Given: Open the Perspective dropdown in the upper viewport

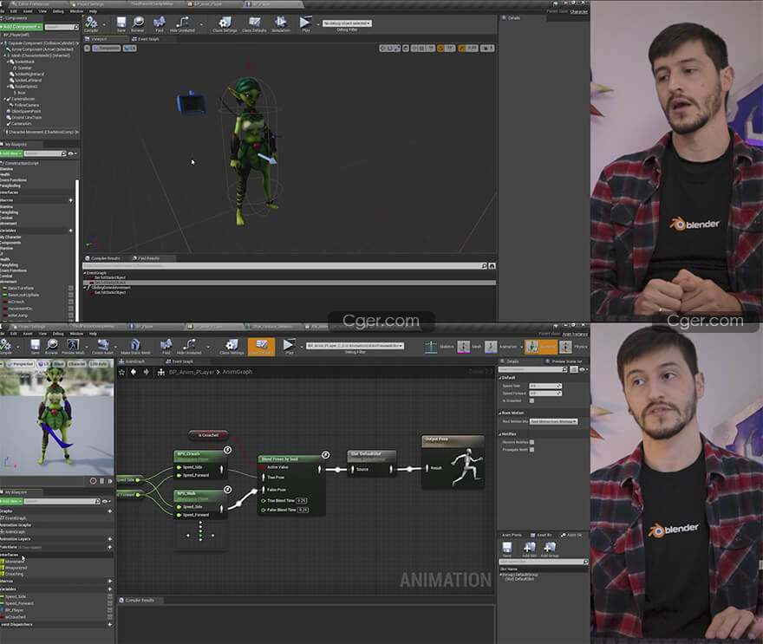Looking at the screenshot, I should click(106, 49).
